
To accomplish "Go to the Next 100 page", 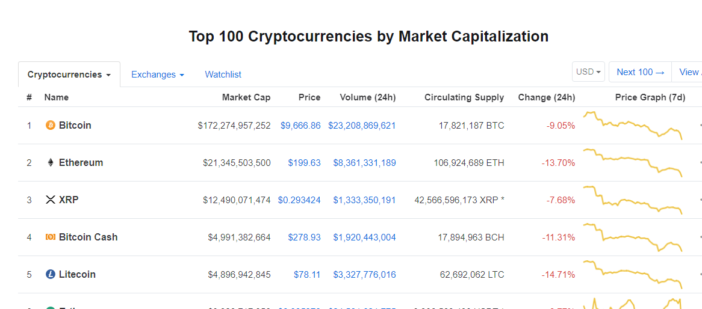I will point(640,72).
